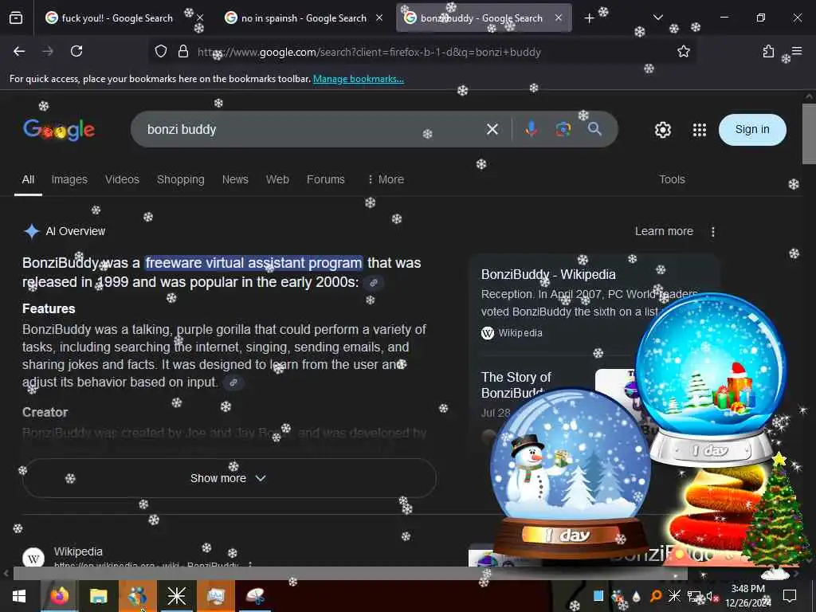Screen dimensions: 816x612
Task: Open Firefox from the taskbar
Action: 60,596
